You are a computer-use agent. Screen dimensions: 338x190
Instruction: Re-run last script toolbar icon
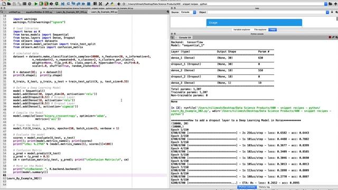tap(57, 4)
